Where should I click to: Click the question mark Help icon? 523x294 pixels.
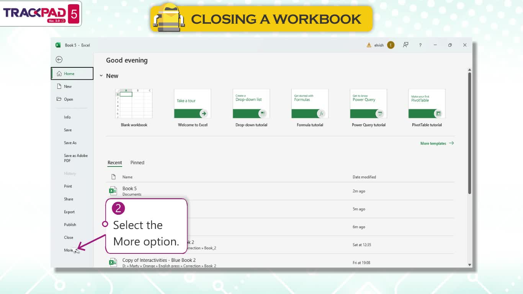pos(420,45)
